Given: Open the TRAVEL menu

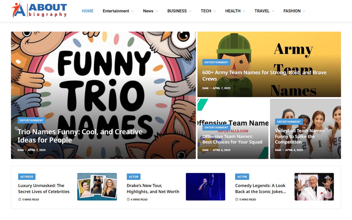Looking at the screenshot, I should [262, 11].
